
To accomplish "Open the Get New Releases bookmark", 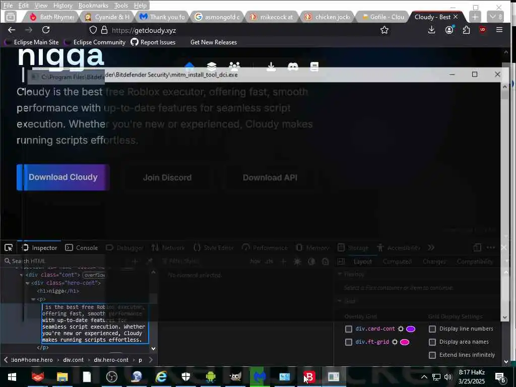I will click(214, 42).
